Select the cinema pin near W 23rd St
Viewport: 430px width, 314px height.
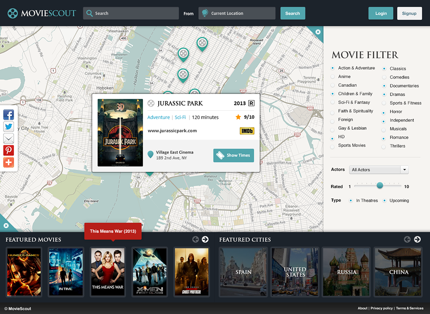183,75
